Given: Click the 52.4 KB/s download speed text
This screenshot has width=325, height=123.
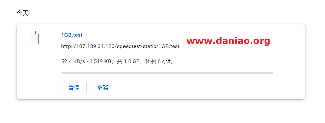Looking at the screenshot, I should [73, 62].
